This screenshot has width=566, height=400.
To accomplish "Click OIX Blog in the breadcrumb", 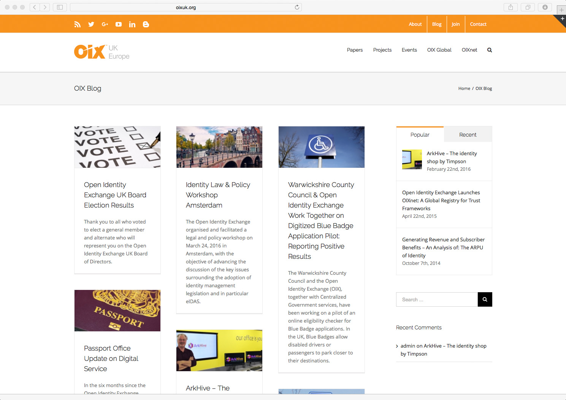I will click(x=484, y=88).
